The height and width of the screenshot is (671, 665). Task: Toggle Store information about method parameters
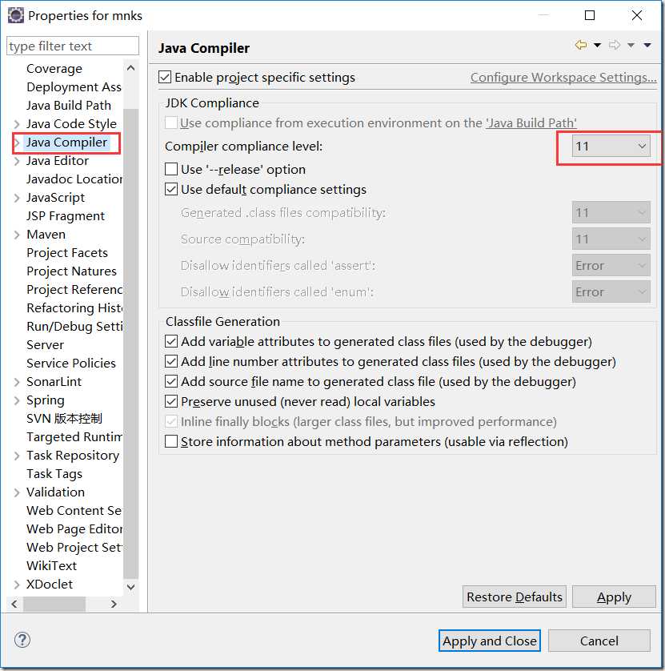pyautogui.click(x=171, y=441)
